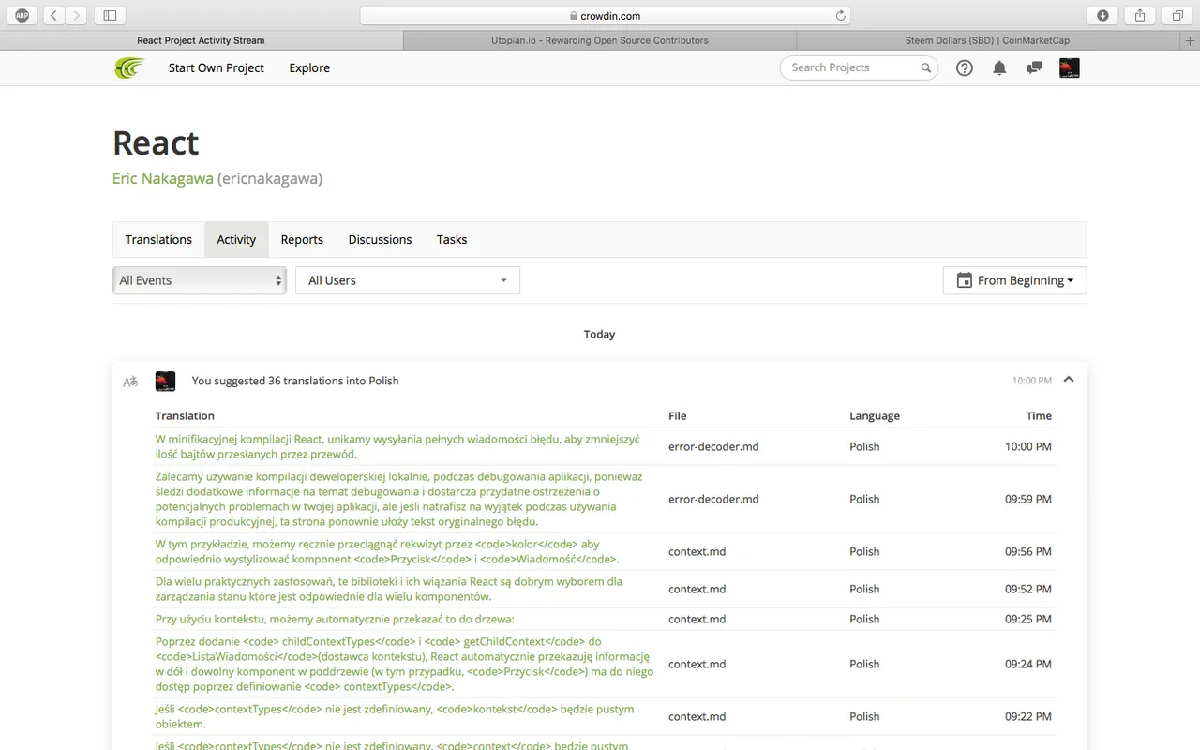Go to the Tasks tab

coord(452,239)
